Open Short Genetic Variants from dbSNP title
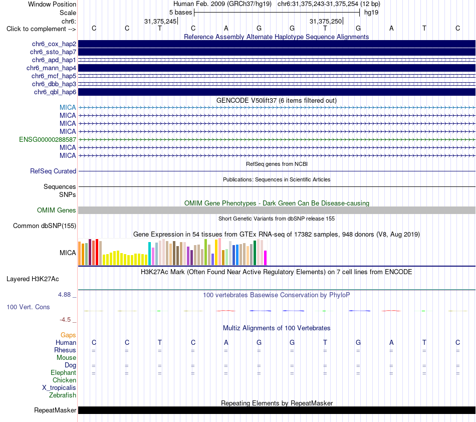Viewport: 476px width, 422px height. click(277, 219)
